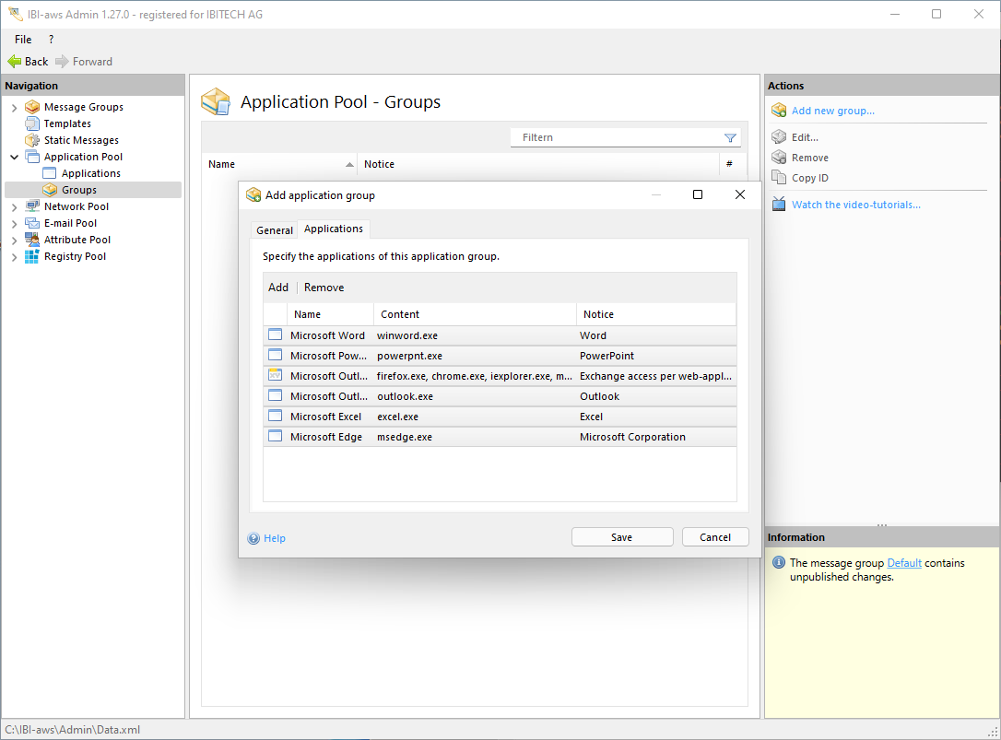The height and width of the screenshot is (740, 1001).
Task: Click the filter funnel icon
Action: [730, 138]
